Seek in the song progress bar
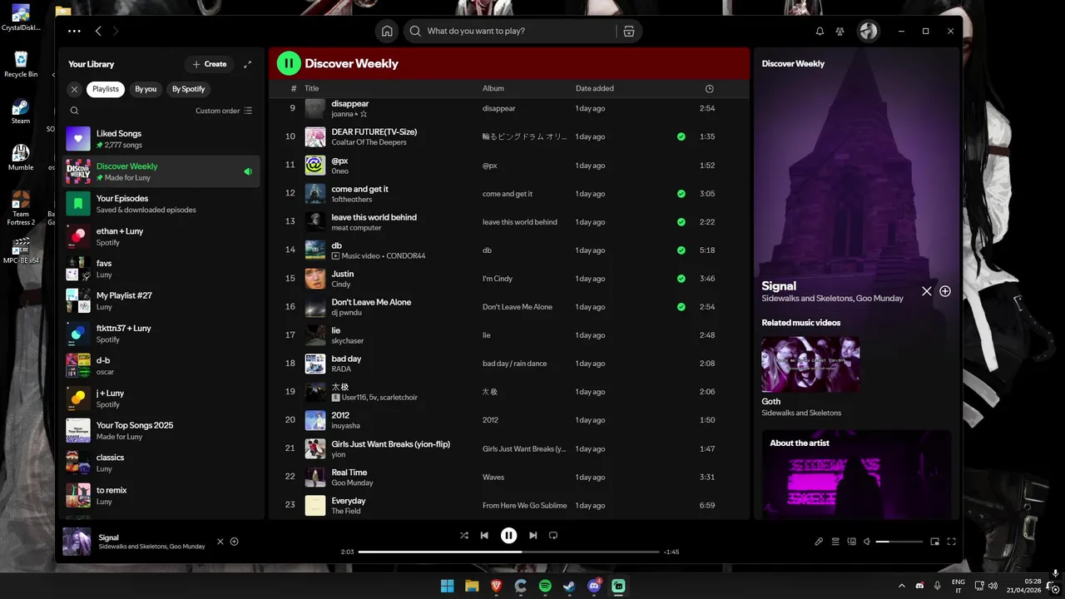Viewport: 1065px width, 599px height. click(508, 552)
